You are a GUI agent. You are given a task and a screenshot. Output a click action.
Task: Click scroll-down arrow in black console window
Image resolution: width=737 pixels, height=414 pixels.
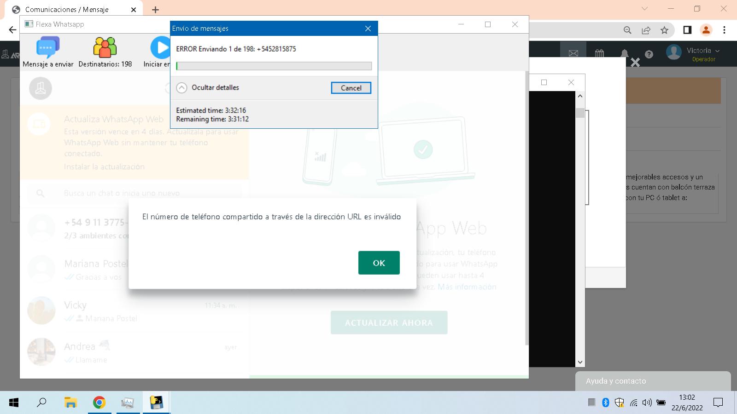pos(580,362)
